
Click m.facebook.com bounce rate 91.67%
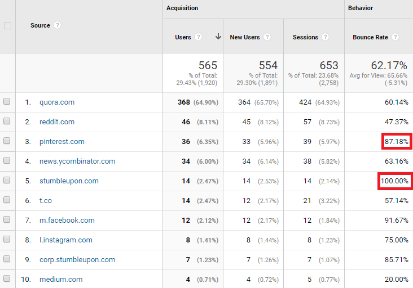click(x=397, y=220)
